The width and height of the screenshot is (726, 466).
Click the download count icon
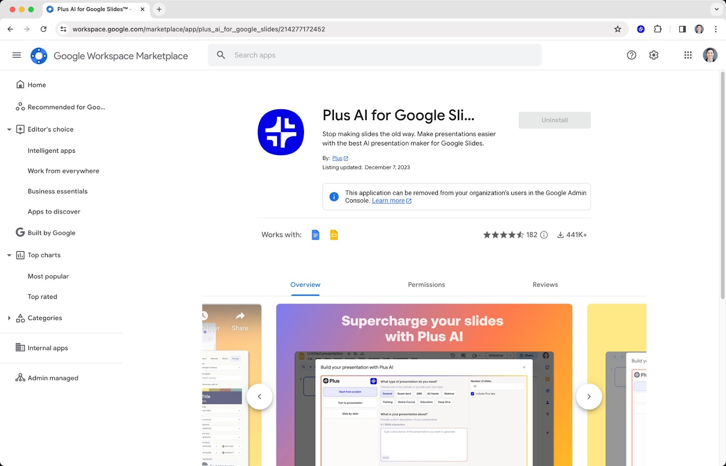click(x=561, y=235)
